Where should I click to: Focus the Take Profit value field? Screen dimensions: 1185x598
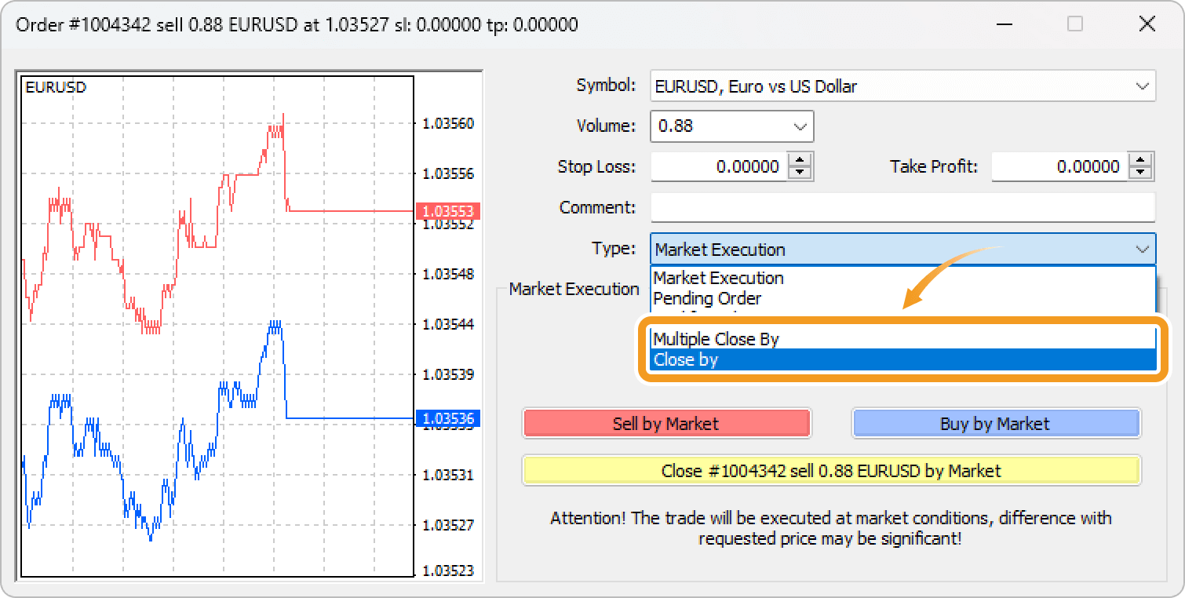(x=1059, y=166)
